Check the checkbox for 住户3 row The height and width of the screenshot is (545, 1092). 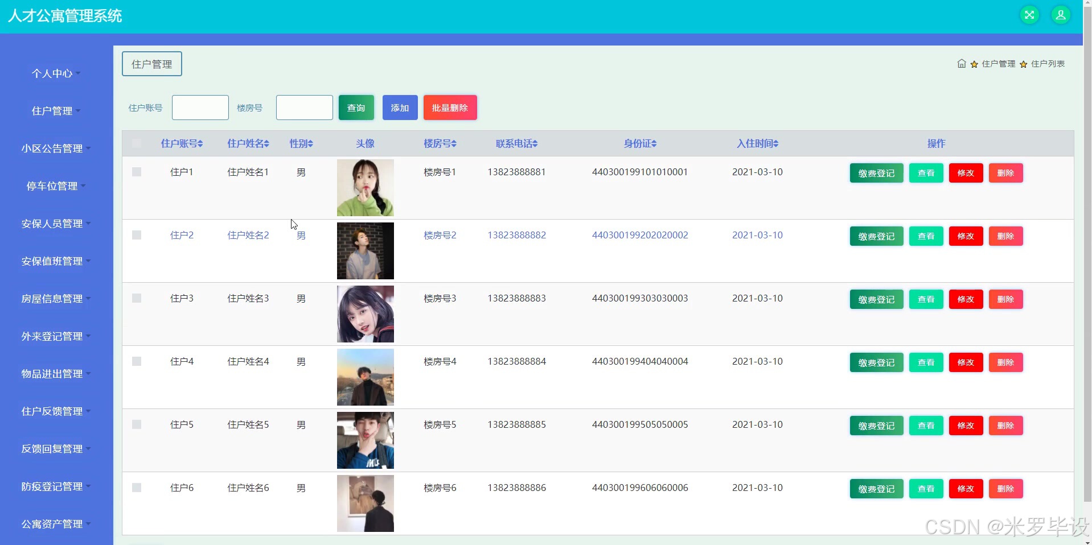(x=137, y=298)
